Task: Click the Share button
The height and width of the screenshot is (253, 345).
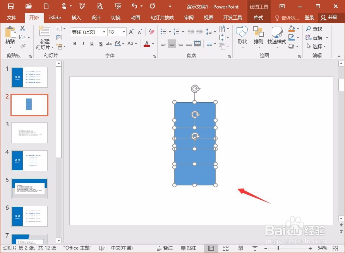Action: 329,17
